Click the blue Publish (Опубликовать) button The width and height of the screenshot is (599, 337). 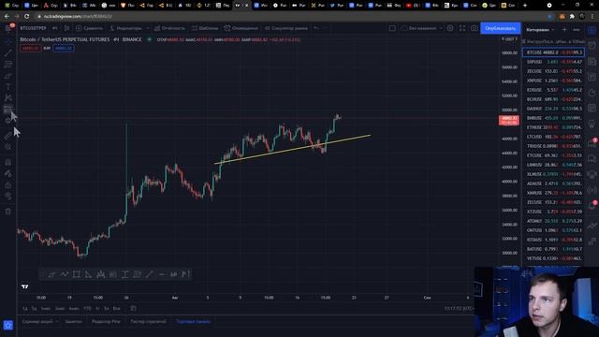500,28
